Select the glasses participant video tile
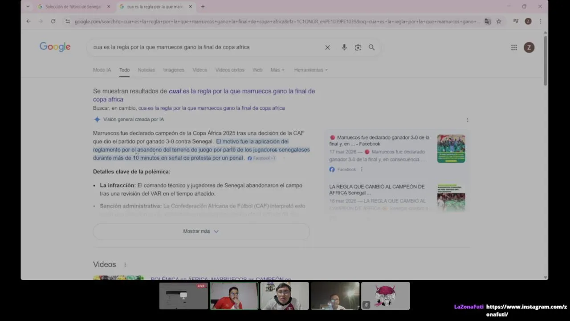Image resolution: width=570 pixels, height=321 pixels. [285, 296]
